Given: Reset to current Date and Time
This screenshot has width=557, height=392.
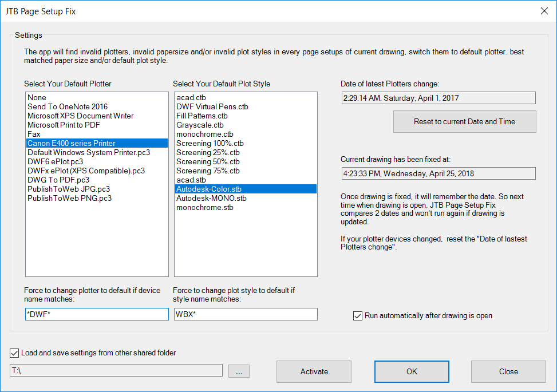Looking at the screenshot, I should click(464, 121).
